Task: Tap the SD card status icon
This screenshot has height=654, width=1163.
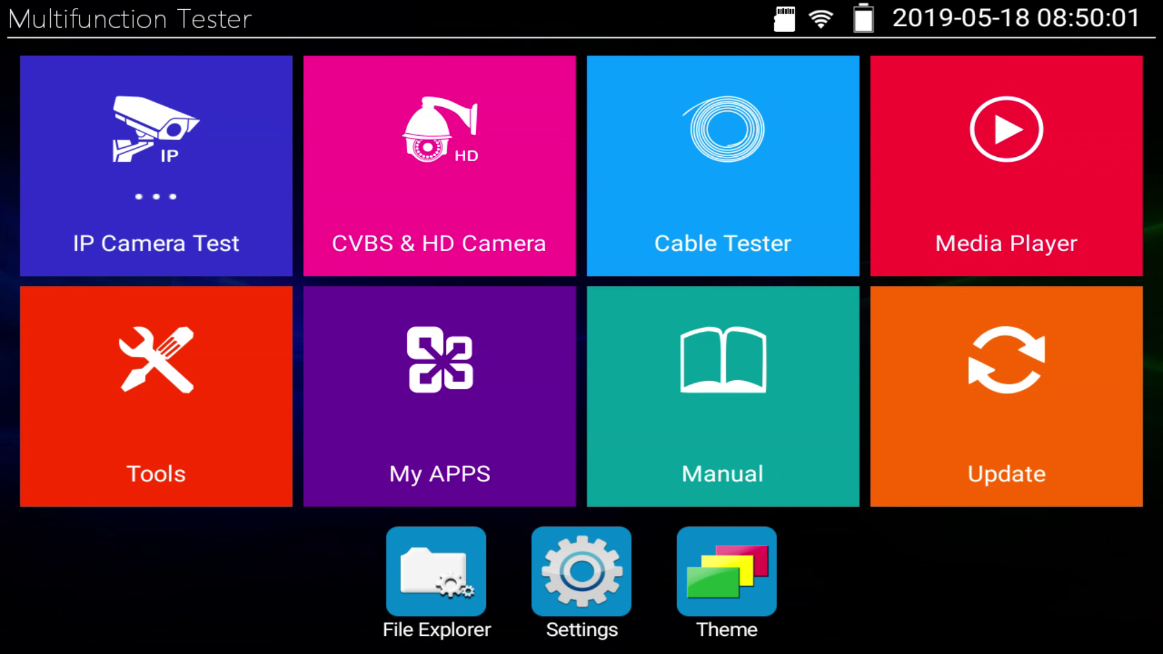Action: (784, 19)
